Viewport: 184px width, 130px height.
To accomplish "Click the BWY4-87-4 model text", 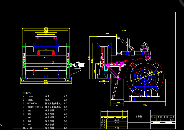I will [32, 103].
